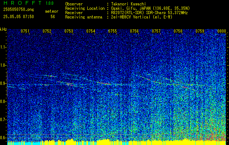Click the 1.1 kHz axis label
This screenshot has height=145, width=229.
tap(3, 47)
